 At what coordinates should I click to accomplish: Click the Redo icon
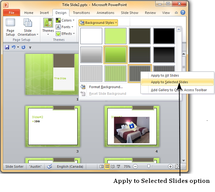click(24, 47)
